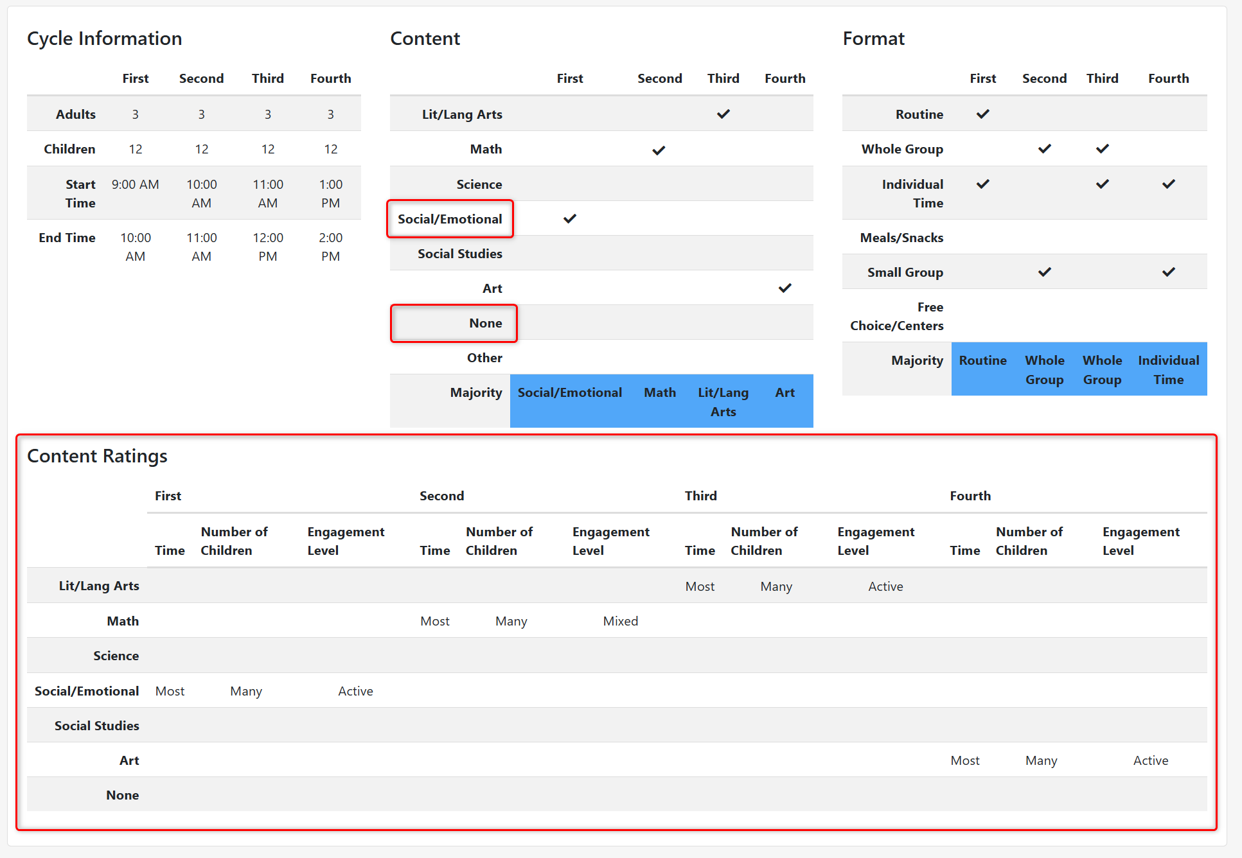Screen dimensions: 1242x858
Task: Click the Social/Emotional First cycle checkmark
Action: point(569,219)
